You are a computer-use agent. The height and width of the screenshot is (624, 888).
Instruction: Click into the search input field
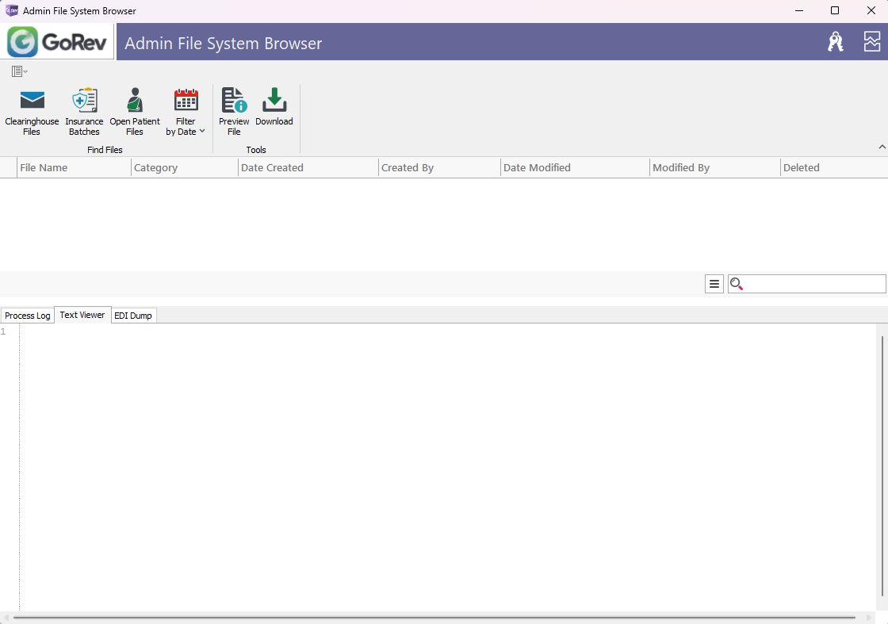coord(814,284)
